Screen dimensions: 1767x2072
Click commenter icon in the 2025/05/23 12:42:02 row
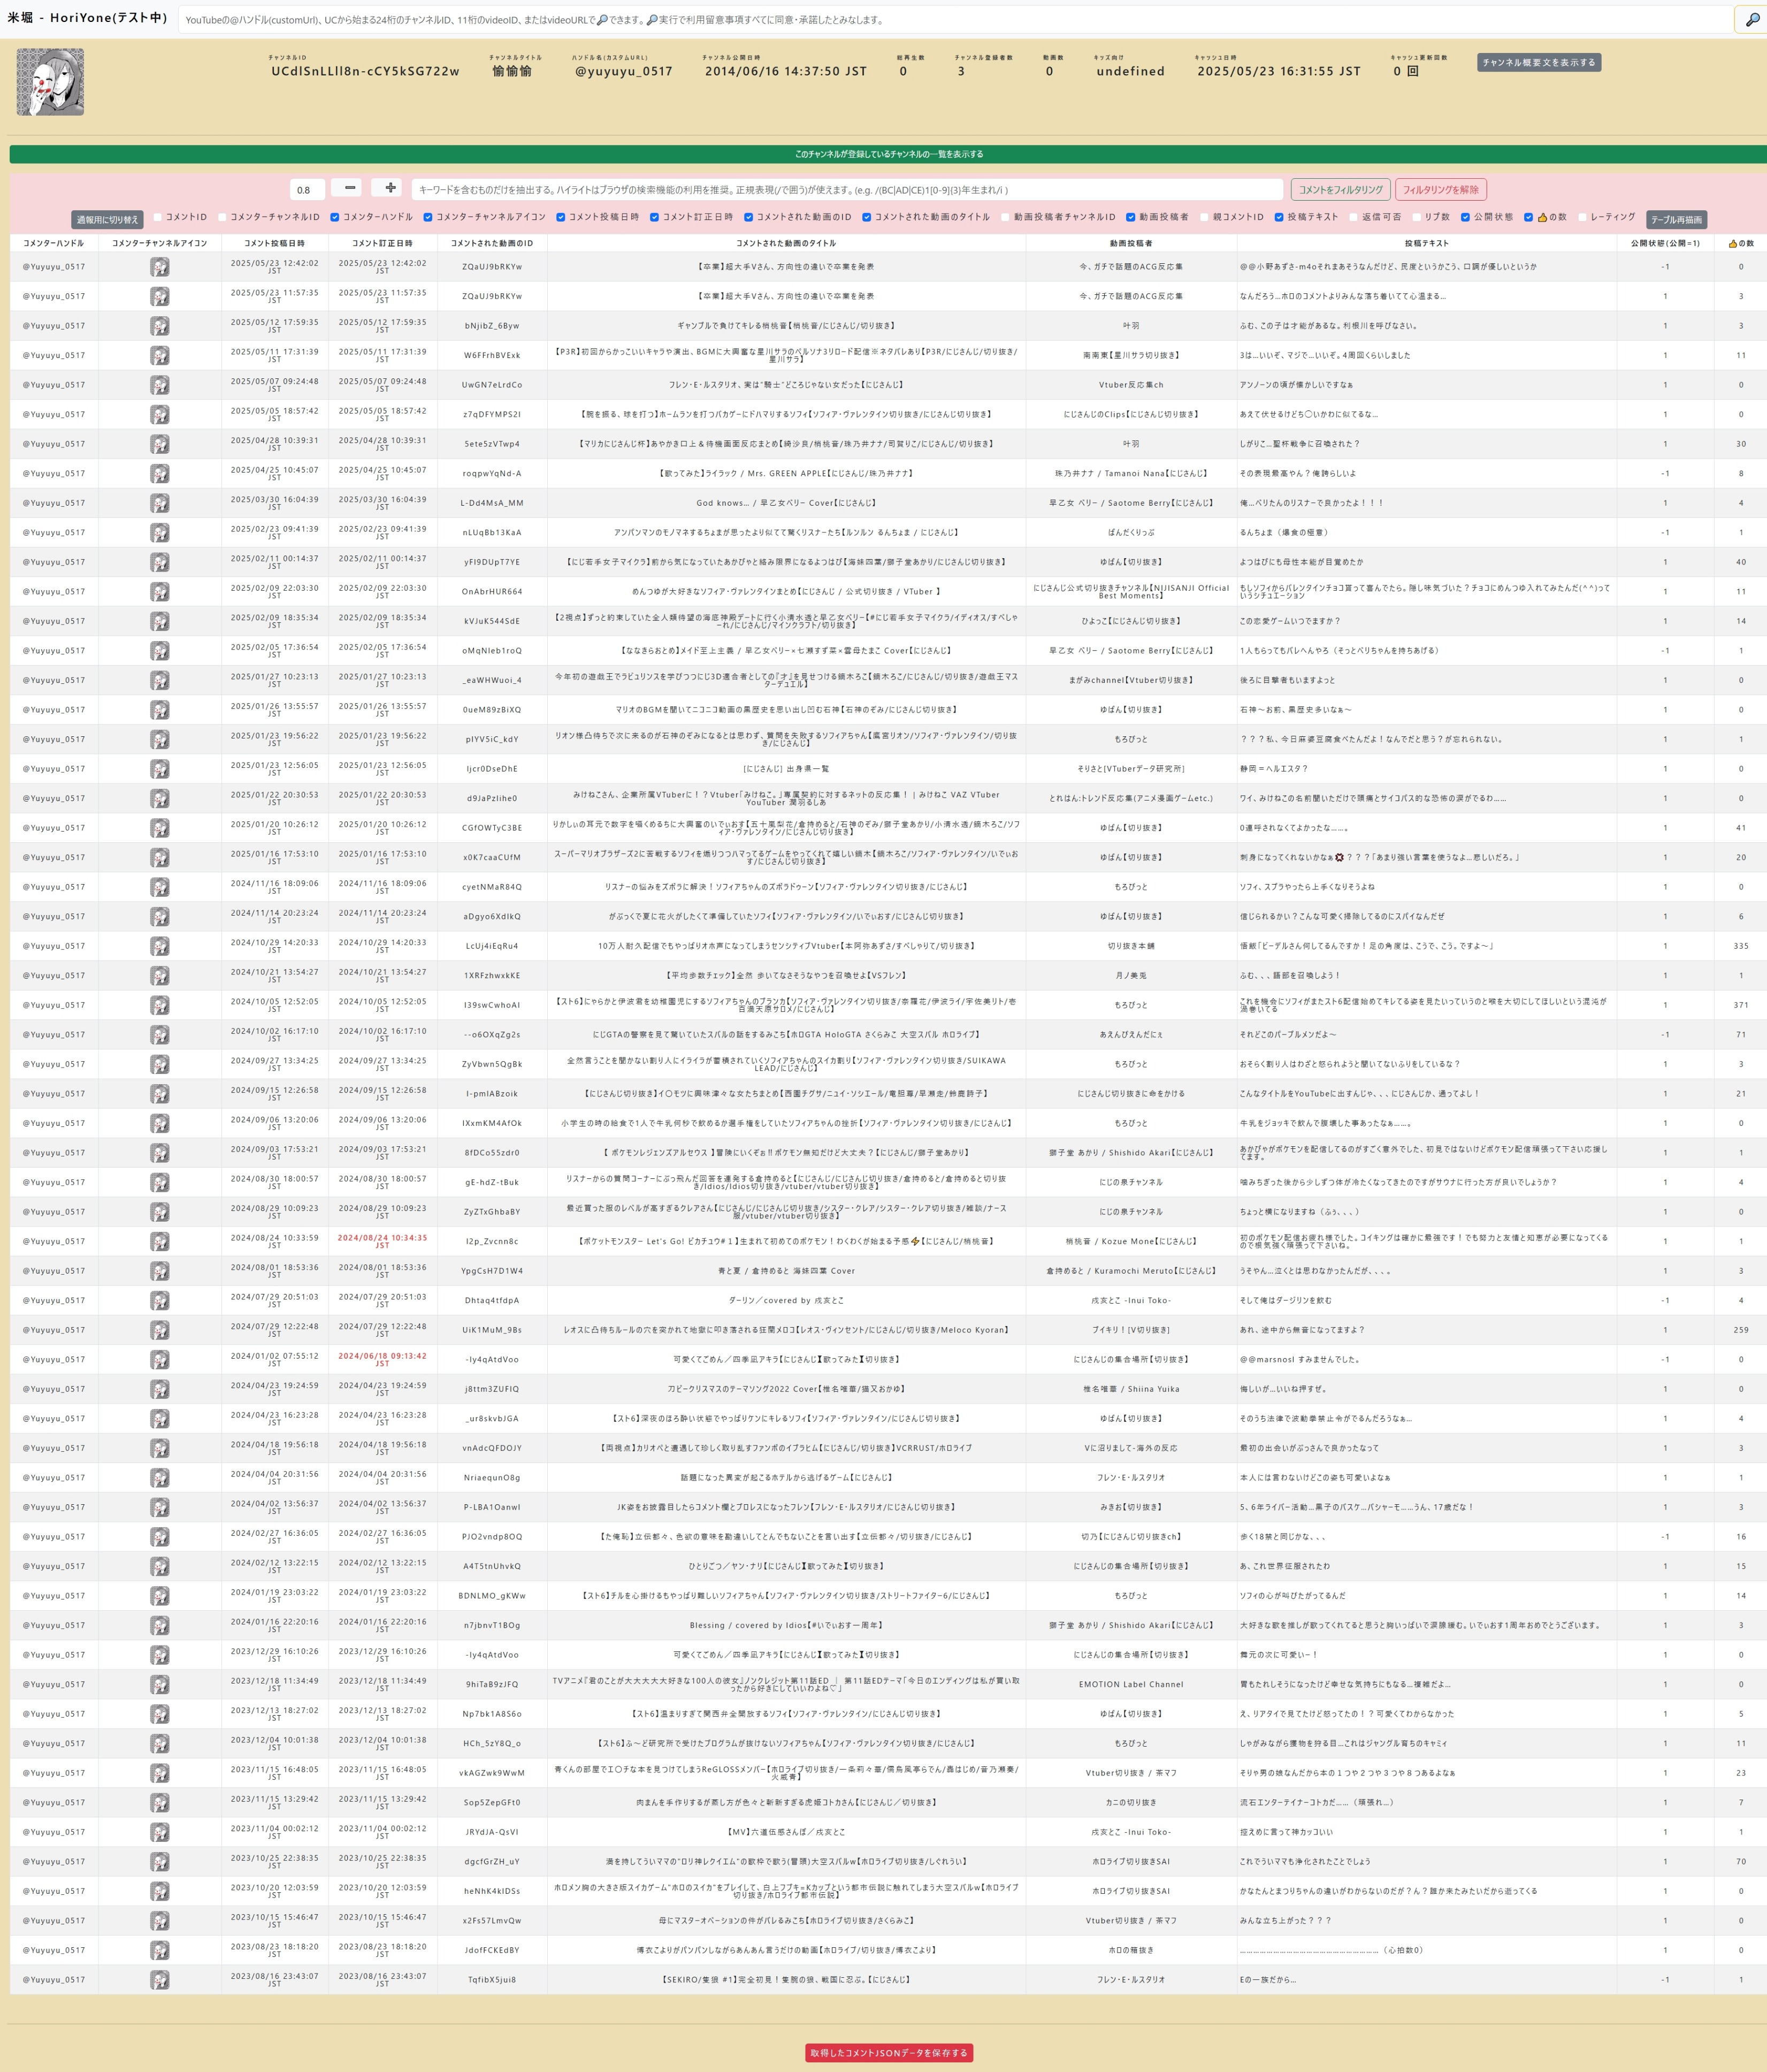(160, 267)
